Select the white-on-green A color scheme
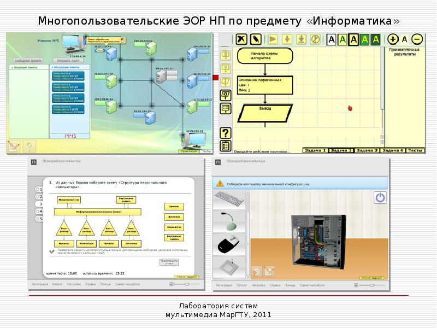The image size is (437, 328). tap(377, 39)
